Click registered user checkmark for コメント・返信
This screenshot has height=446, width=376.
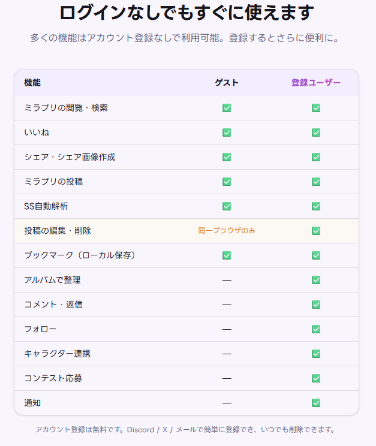click(x=316, y=305)
